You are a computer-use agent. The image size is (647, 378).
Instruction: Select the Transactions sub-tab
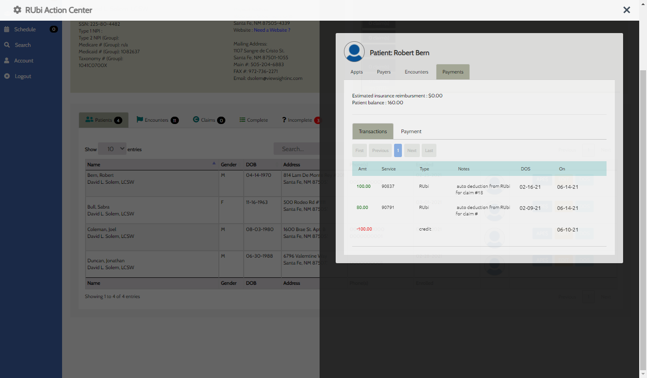pos(372,131)
